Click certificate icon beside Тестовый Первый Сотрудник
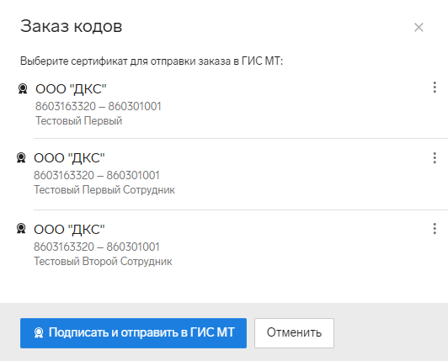The height and width of the screenshot is (361, 448). pos(21,157)
